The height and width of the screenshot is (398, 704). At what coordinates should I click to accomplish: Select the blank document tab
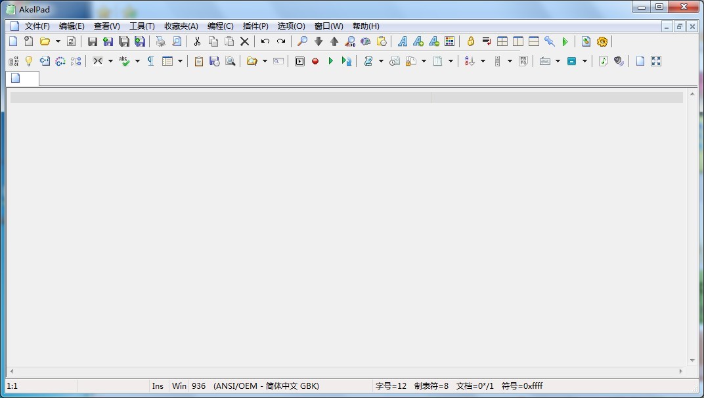click(22, 78)
